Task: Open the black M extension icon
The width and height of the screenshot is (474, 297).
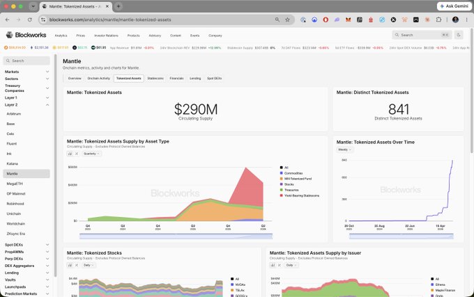Action: (416, 19)
